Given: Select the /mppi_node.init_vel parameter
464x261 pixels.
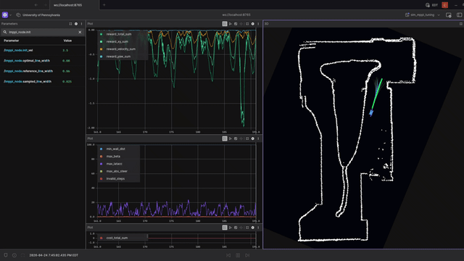Looking at the screenshot, I should click(x=18, y=50).
